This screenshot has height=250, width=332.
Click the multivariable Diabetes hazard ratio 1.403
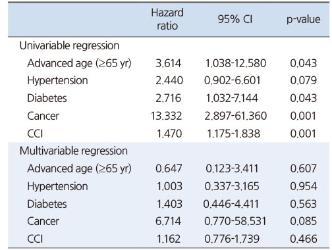pos(169,204)
